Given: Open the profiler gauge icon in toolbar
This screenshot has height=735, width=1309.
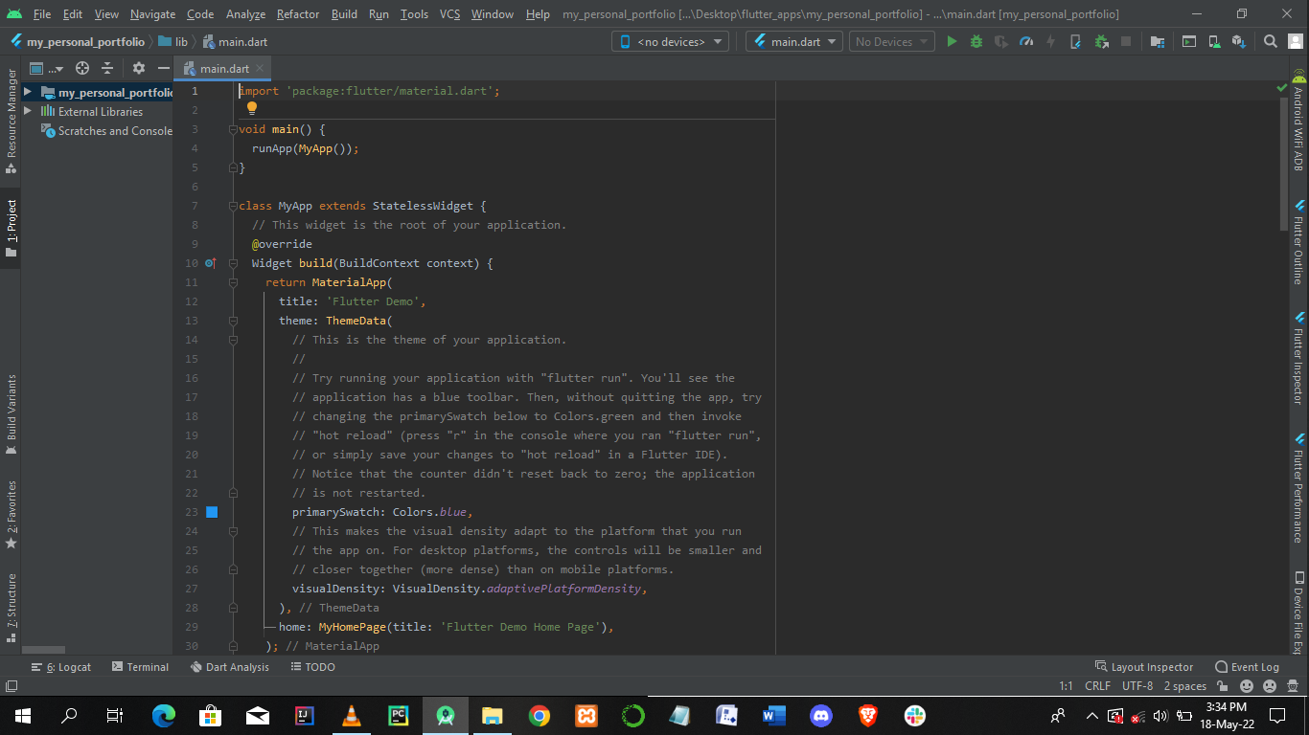Looking at the screenshot, I should (x=1026, y=41).
